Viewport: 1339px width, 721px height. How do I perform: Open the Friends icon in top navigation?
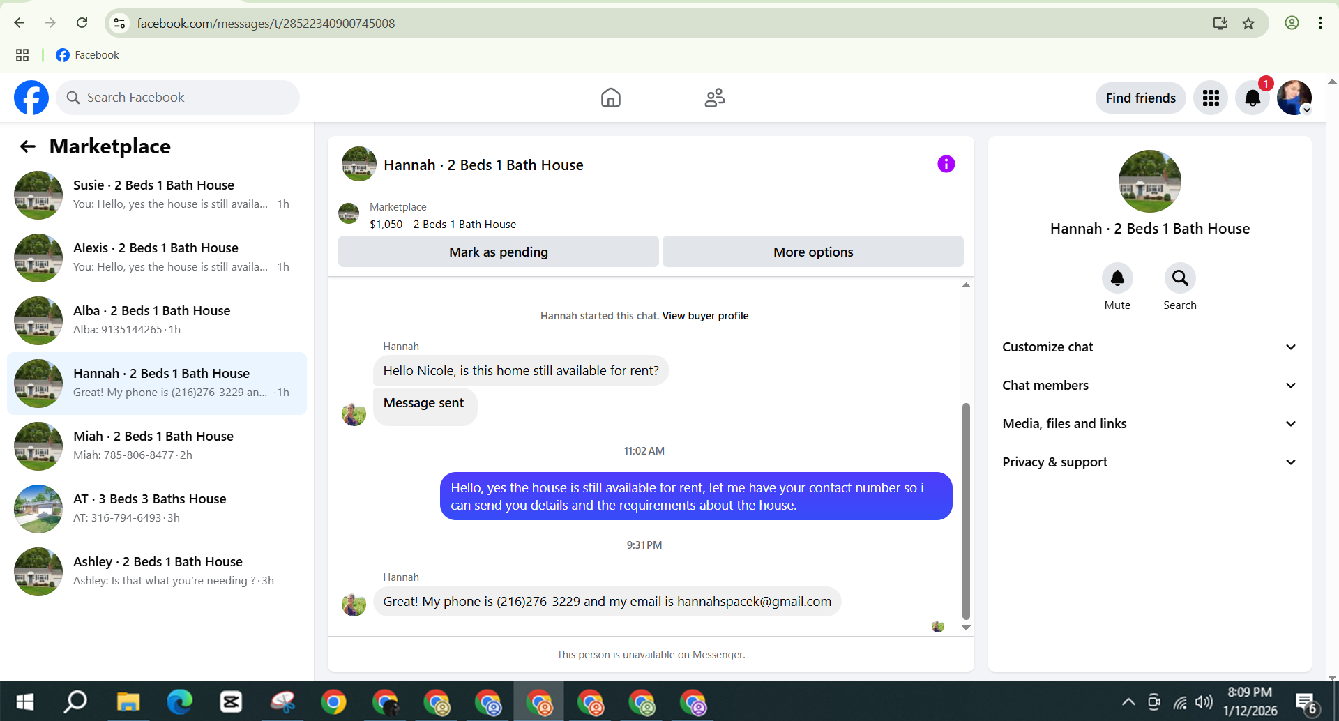[x=715, y=98]
